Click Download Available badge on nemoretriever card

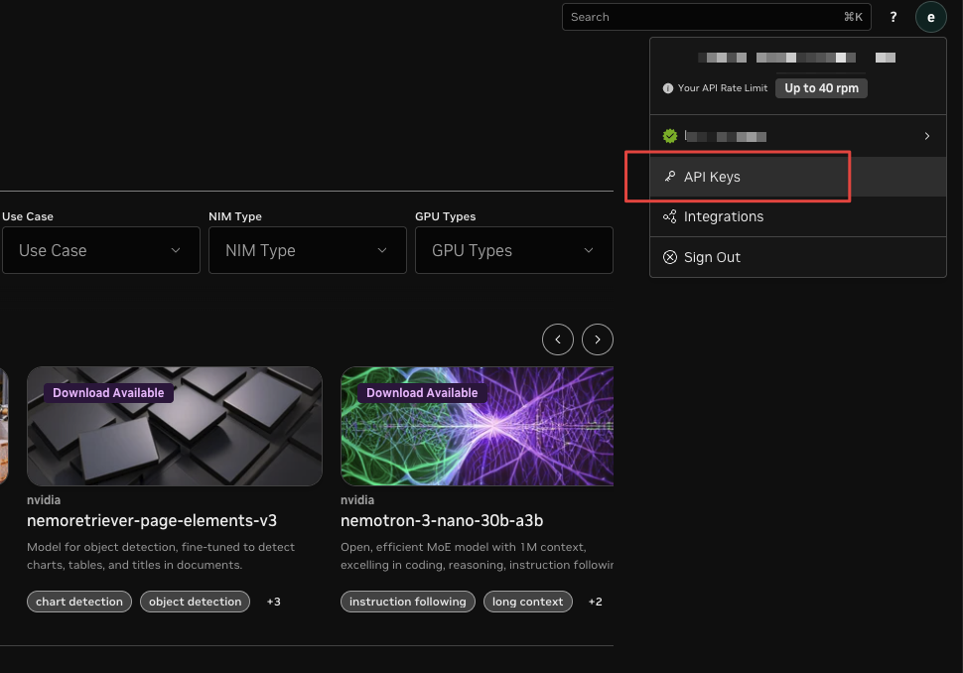108,393
